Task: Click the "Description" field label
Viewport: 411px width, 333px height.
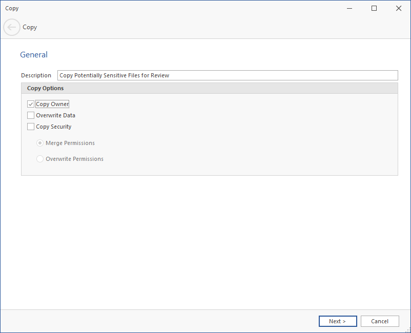Action: click(36, 75)
